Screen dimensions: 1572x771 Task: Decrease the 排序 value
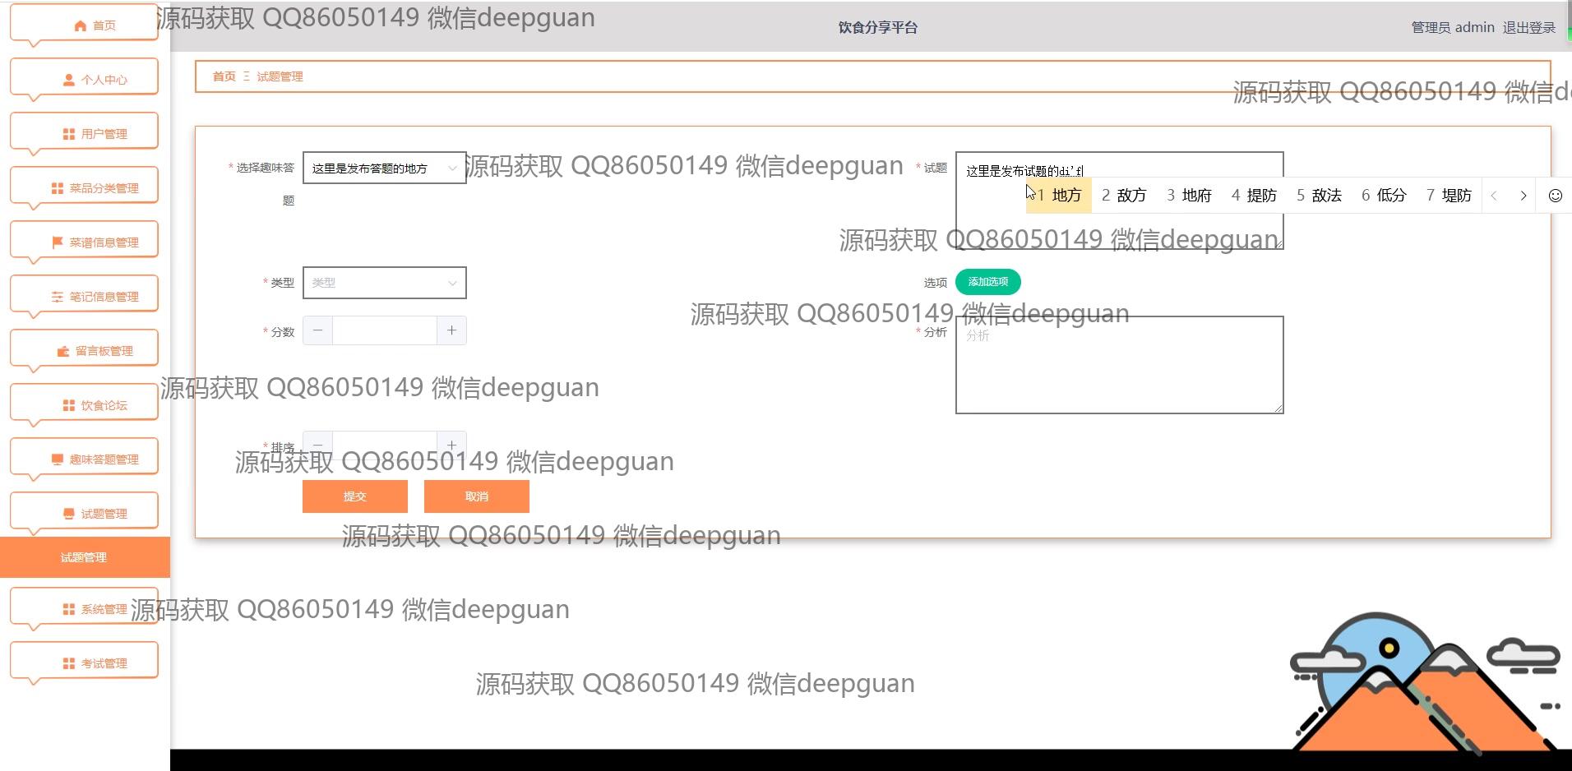tap(317, 445)
